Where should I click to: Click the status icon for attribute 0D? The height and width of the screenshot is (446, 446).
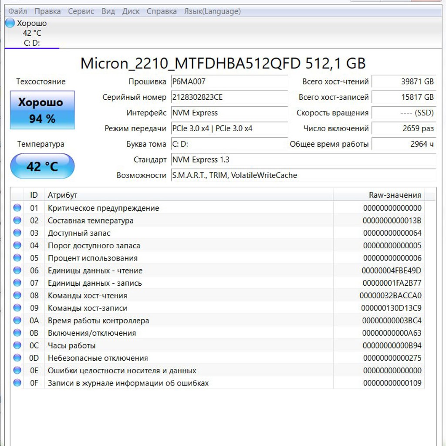click(17, 358)
